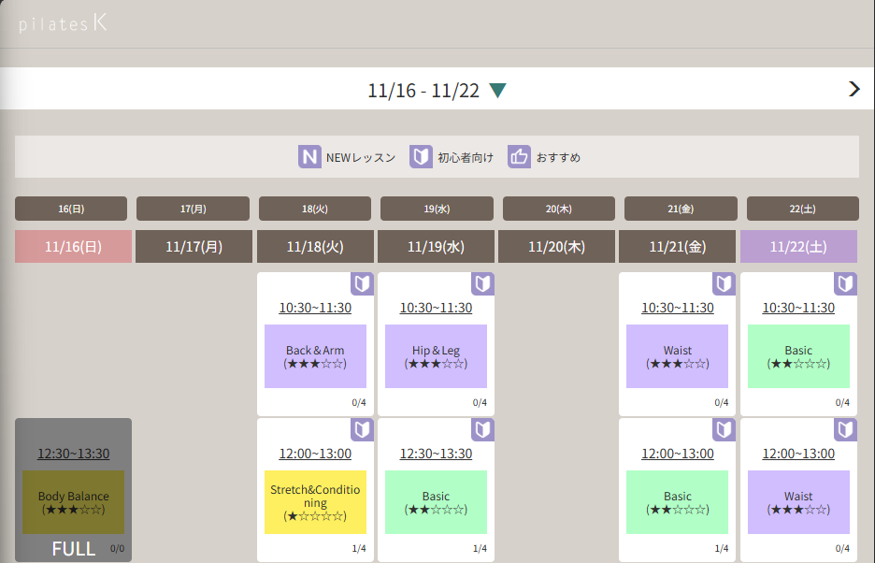Open Tuesday 10:30~11:30 time link

pyautogui.click(x=315, y=308)
